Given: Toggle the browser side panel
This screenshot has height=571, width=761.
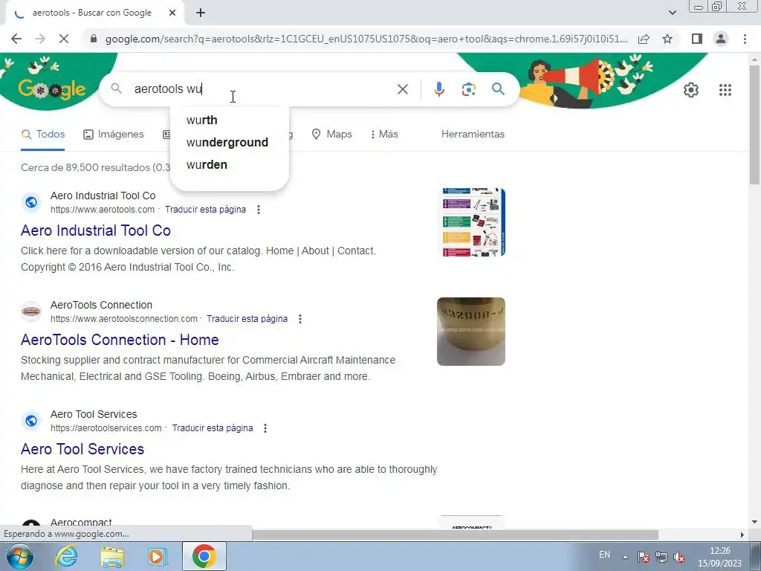Looking at the screenshot, I should point(697,39).
